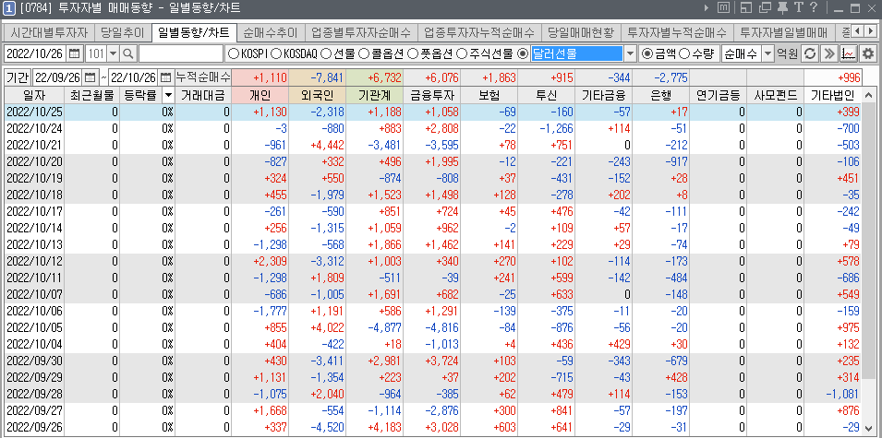882x438 pixels.
Task: Open the 달러선물 dropdown list
Action: (630, 53)
